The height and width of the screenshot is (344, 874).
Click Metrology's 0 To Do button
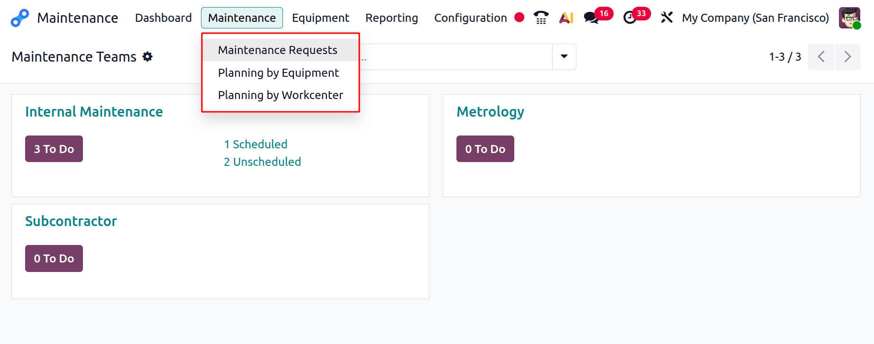coord(485,149)
